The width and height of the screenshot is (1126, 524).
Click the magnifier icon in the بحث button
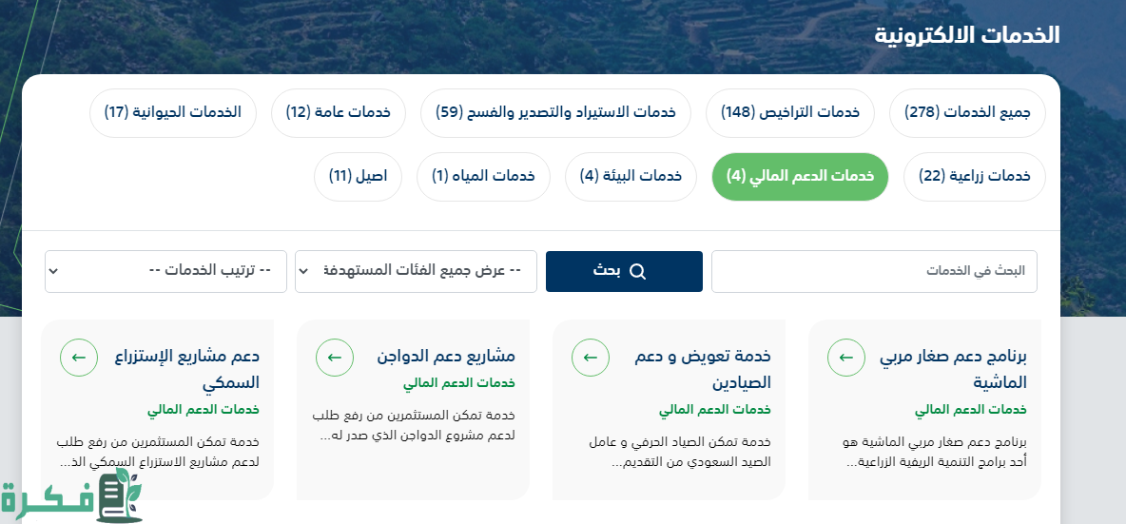(x=637, y=272)
